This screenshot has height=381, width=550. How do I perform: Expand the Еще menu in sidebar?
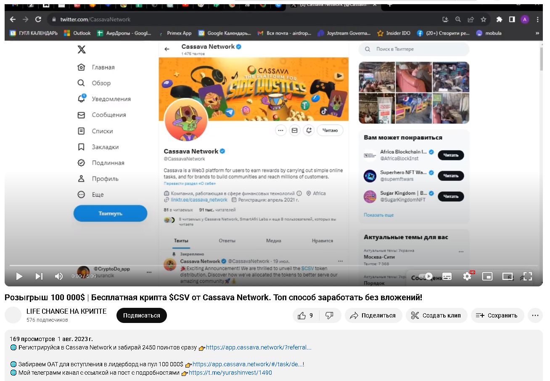[91, 195]
